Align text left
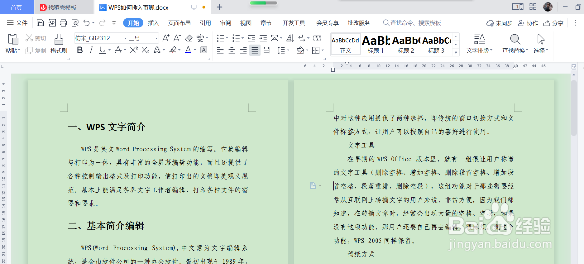584x264 pixels. click(220, 50)
